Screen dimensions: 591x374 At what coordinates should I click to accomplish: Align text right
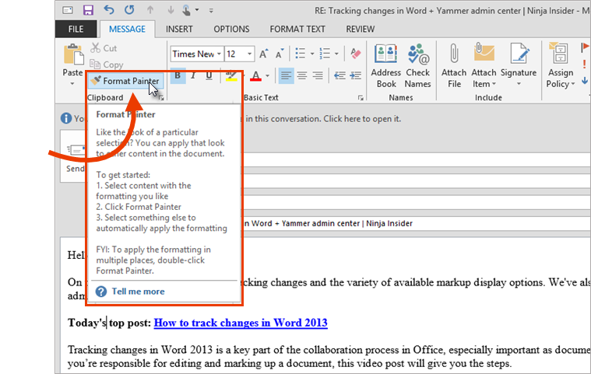[318, 75]
